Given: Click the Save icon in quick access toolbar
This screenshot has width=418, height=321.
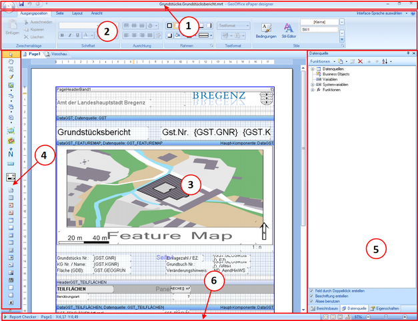Looking at the screenshot, I should click(21, 4).
